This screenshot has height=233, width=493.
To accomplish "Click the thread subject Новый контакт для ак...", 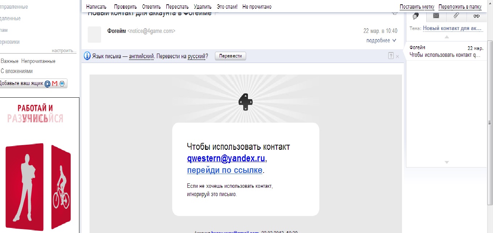I will click(453, 28).
